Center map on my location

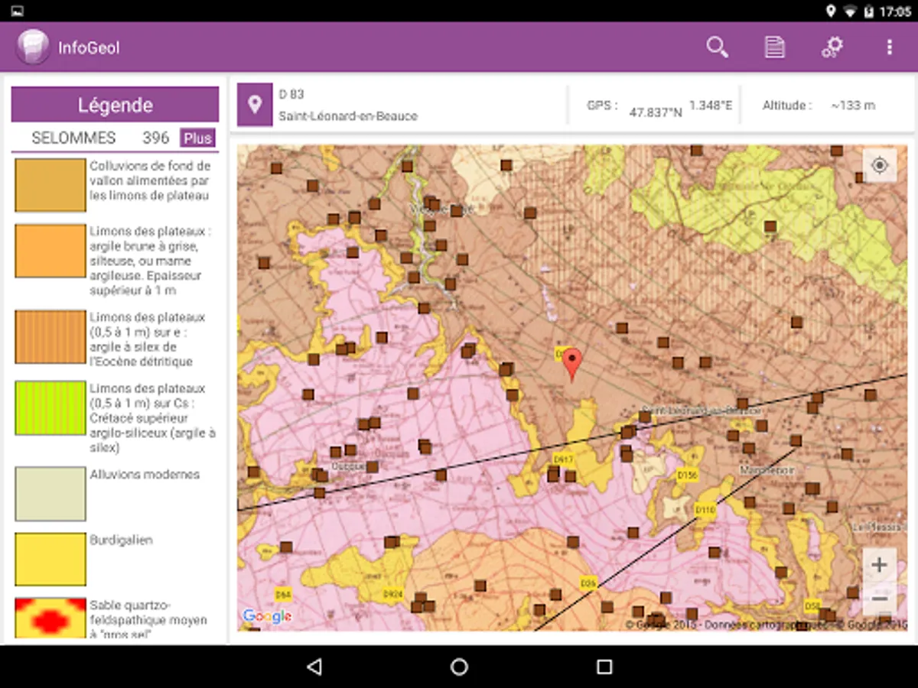click(x=880, y=165)
